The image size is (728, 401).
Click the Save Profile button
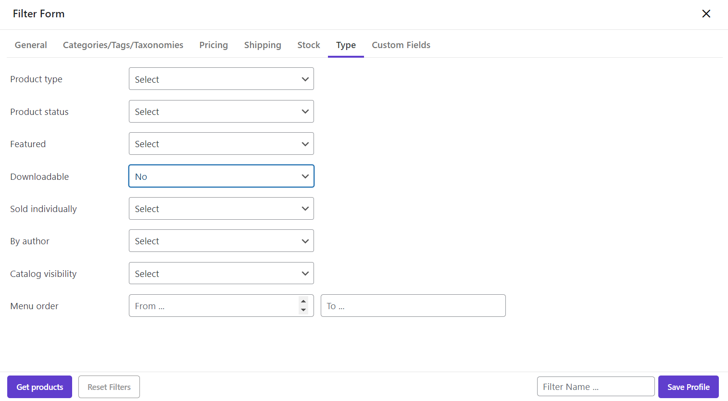coord(688,387)
